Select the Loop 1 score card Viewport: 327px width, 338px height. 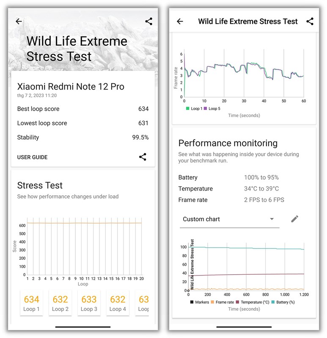(32, 303)
